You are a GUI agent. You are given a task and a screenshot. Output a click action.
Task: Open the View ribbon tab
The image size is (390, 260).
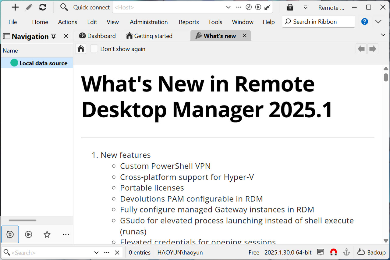tap(113, 22)
